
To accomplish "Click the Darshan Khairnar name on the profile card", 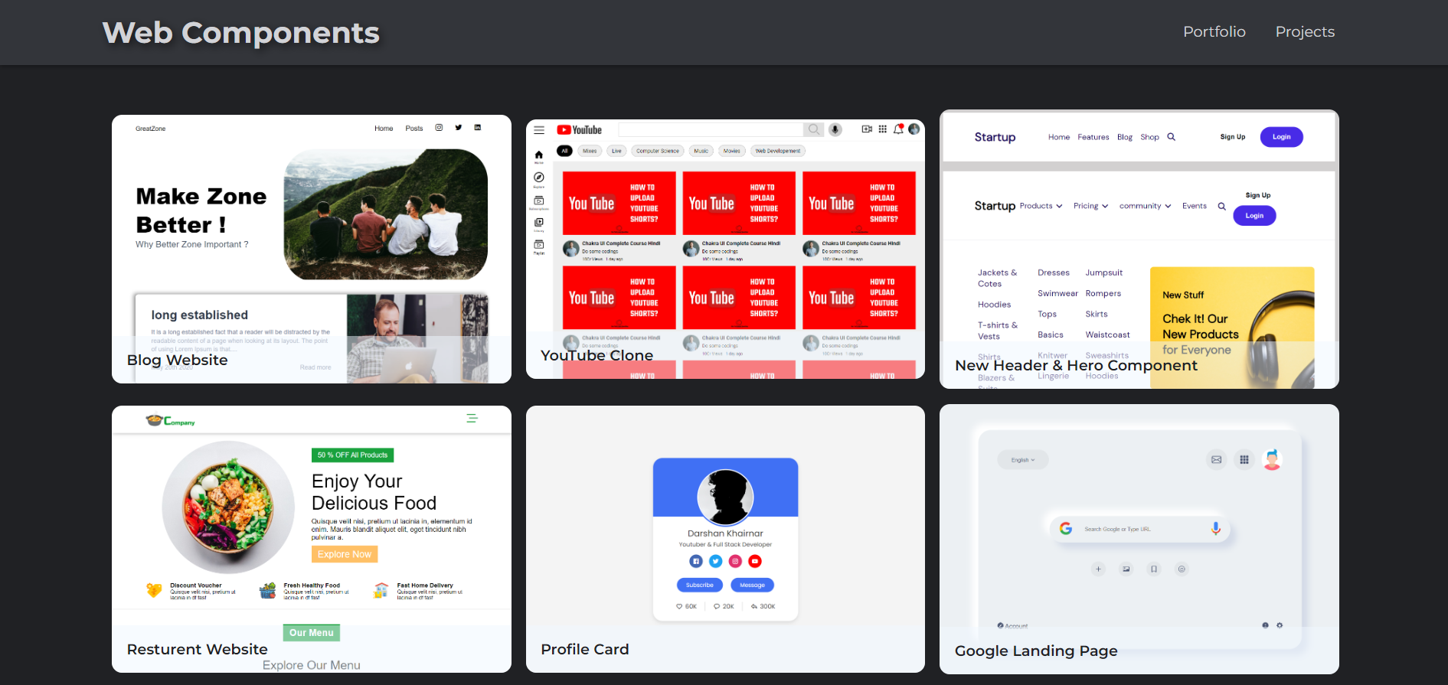I will pyautogui.click(x=725, y=533).
